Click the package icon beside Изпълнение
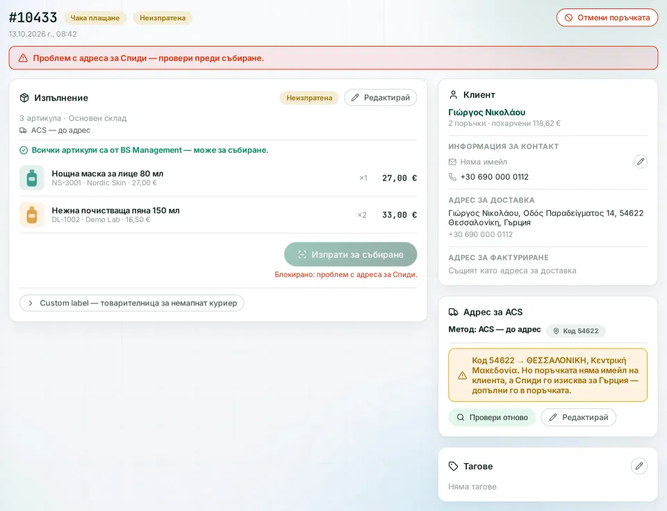 [24, 98]
